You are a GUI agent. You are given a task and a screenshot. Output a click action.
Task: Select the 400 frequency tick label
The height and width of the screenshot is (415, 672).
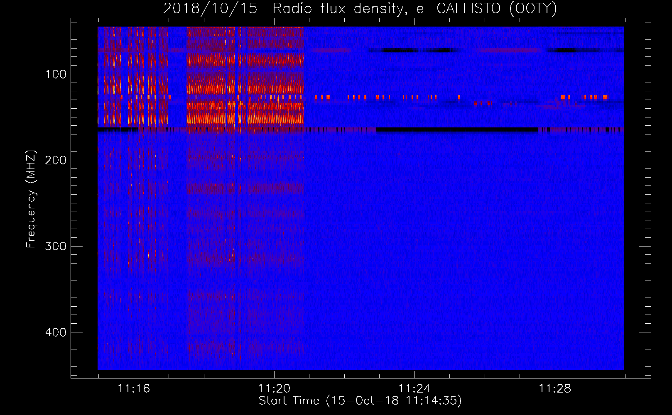point(56,332)
